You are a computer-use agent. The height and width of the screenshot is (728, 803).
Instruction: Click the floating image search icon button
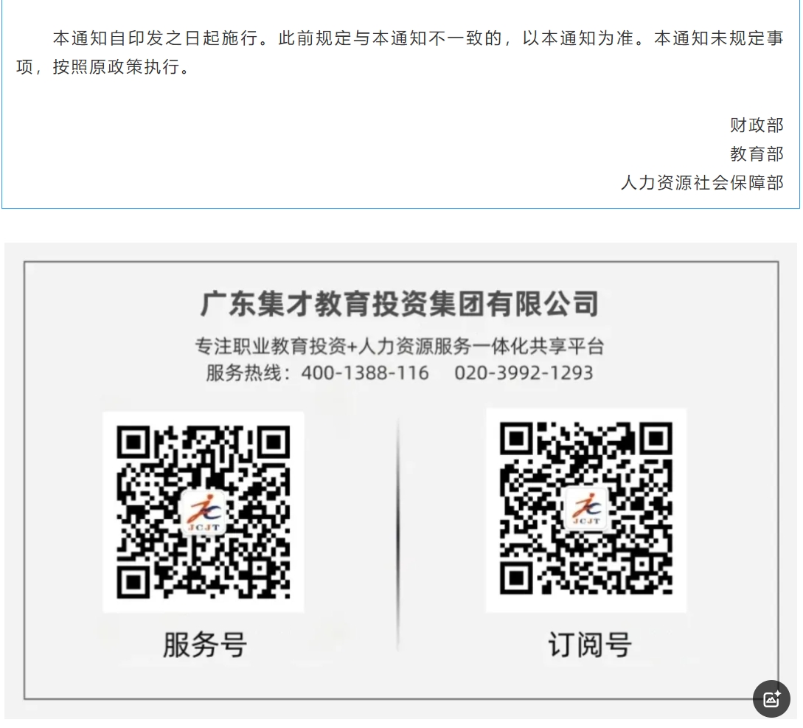pos(771,698)
